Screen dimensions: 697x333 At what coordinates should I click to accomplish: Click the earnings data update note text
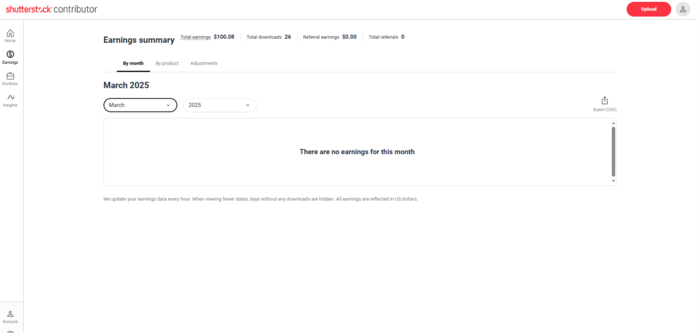pos(261,199)
